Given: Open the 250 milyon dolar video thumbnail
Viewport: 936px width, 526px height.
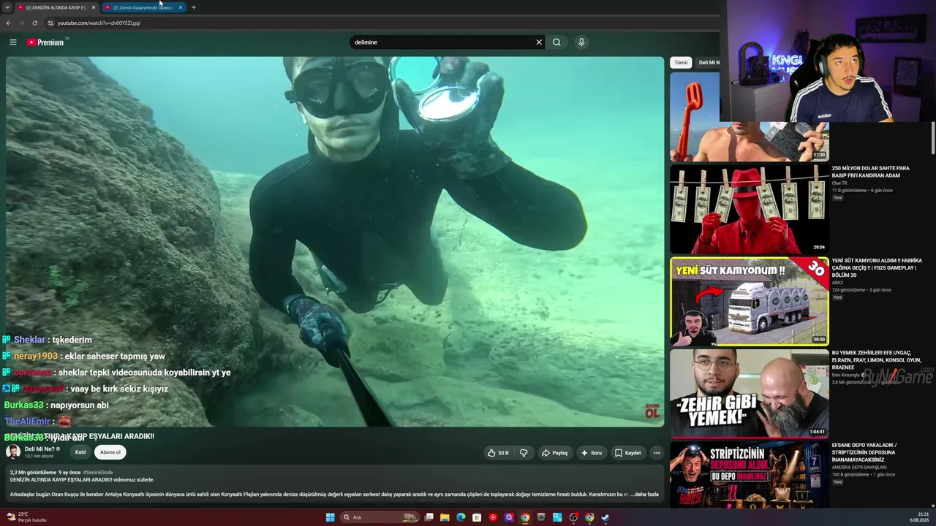Looking at the screenshot, I should pos(749,209).
